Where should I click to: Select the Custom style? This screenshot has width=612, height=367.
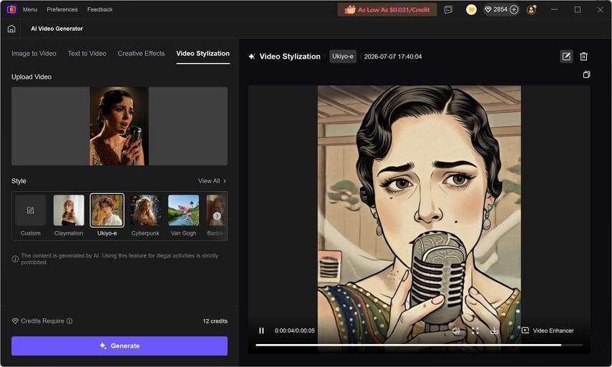(x=31, y=215)
